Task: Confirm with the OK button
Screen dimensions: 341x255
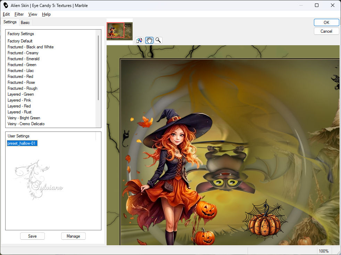Action: (326, 23)
